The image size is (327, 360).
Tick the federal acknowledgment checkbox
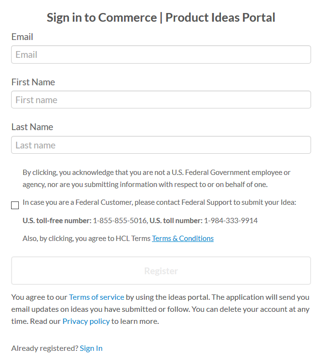tap(15, 205)
